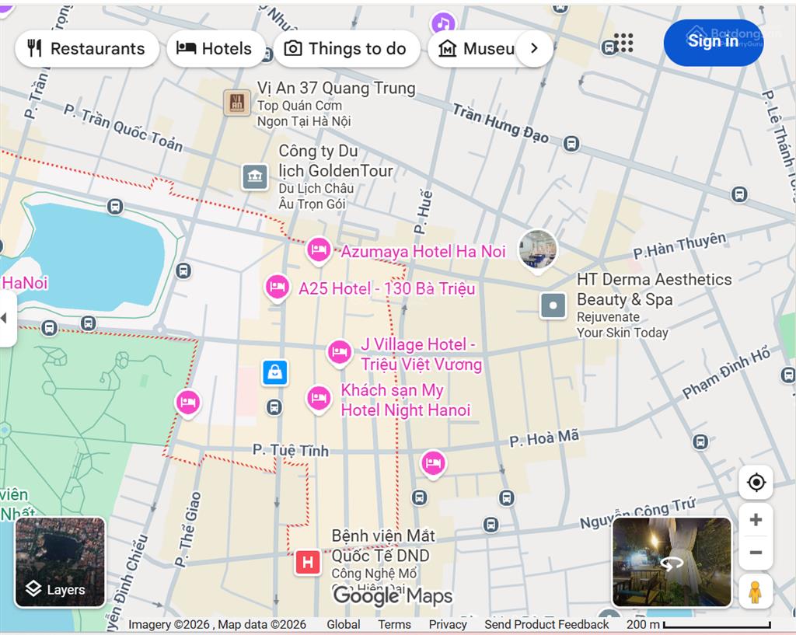This screenshot has width=796, height=635.
Task: Click the bus stop icon on Phạm Đình Hổ
Action: tap(788, 375)
